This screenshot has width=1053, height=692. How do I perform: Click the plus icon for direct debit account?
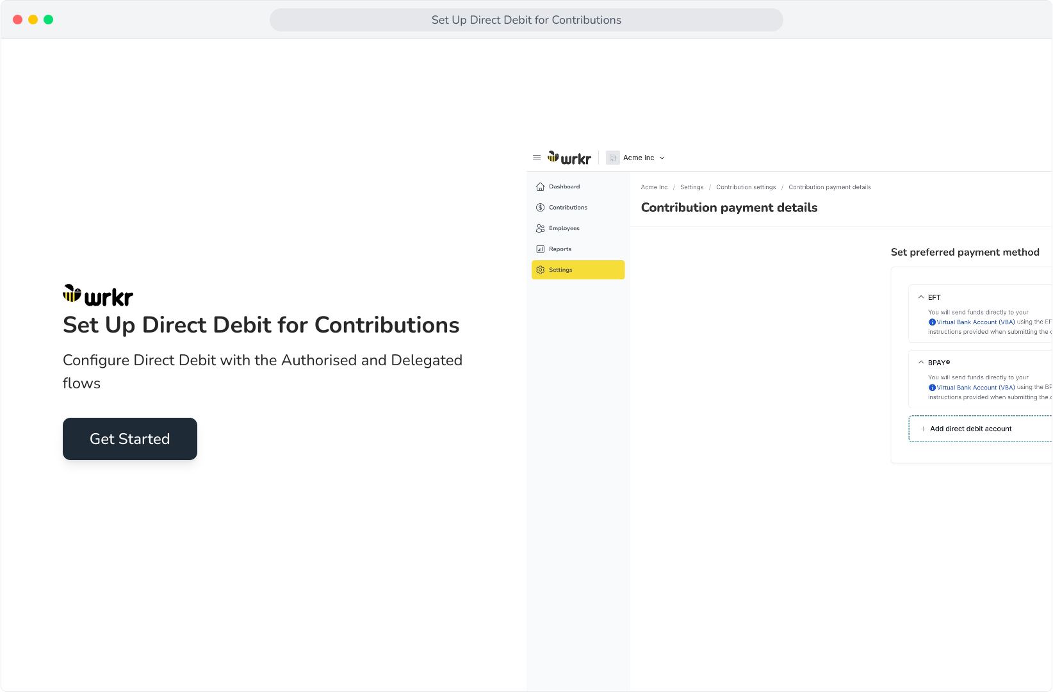[x=923, y=429]
